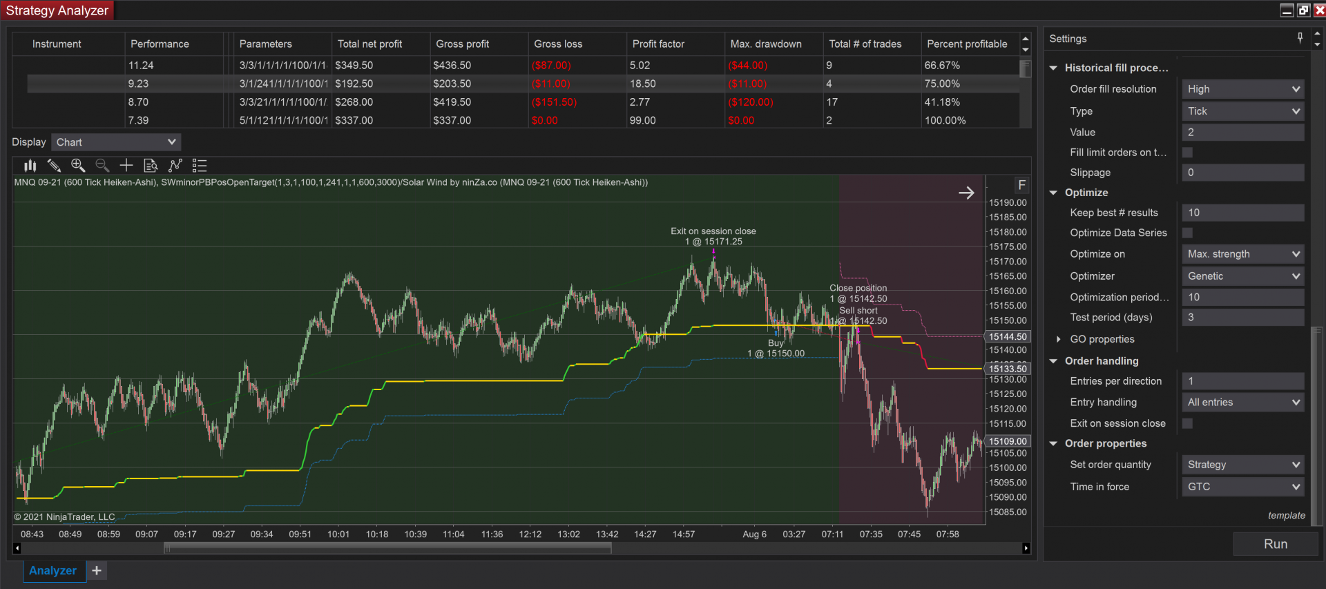Viewport: 1326px width, 589px height.
Task: Click the chart horizontal scrollbar thumb
Action: (388, 548)
